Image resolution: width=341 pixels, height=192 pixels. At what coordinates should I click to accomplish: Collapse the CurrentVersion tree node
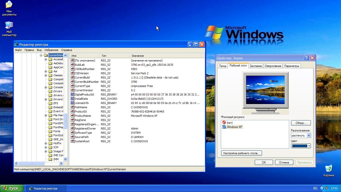coord(41,55)
